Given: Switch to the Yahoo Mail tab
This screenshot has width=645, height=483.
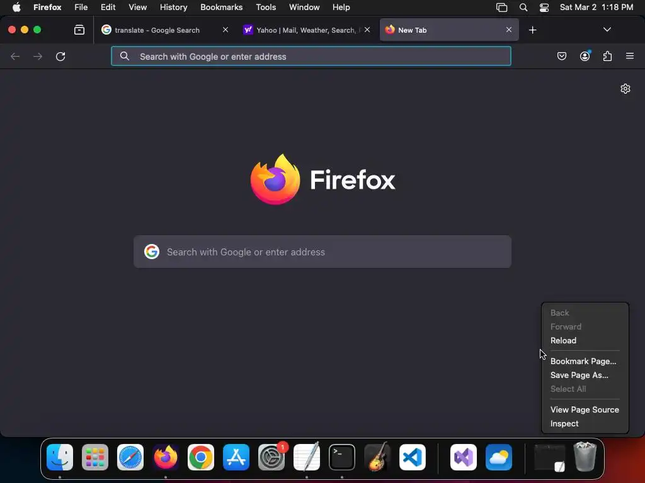Looking at the screenshot, I should coord(307,30).
